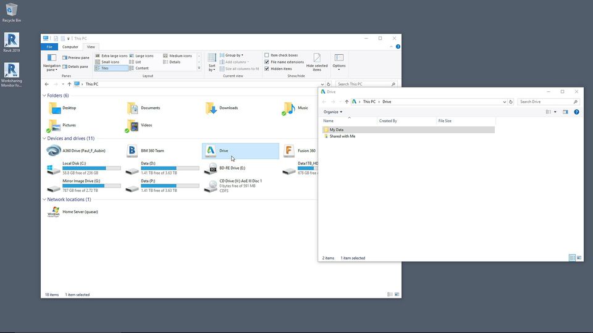Select the My Data folder row

coord(408,130)
